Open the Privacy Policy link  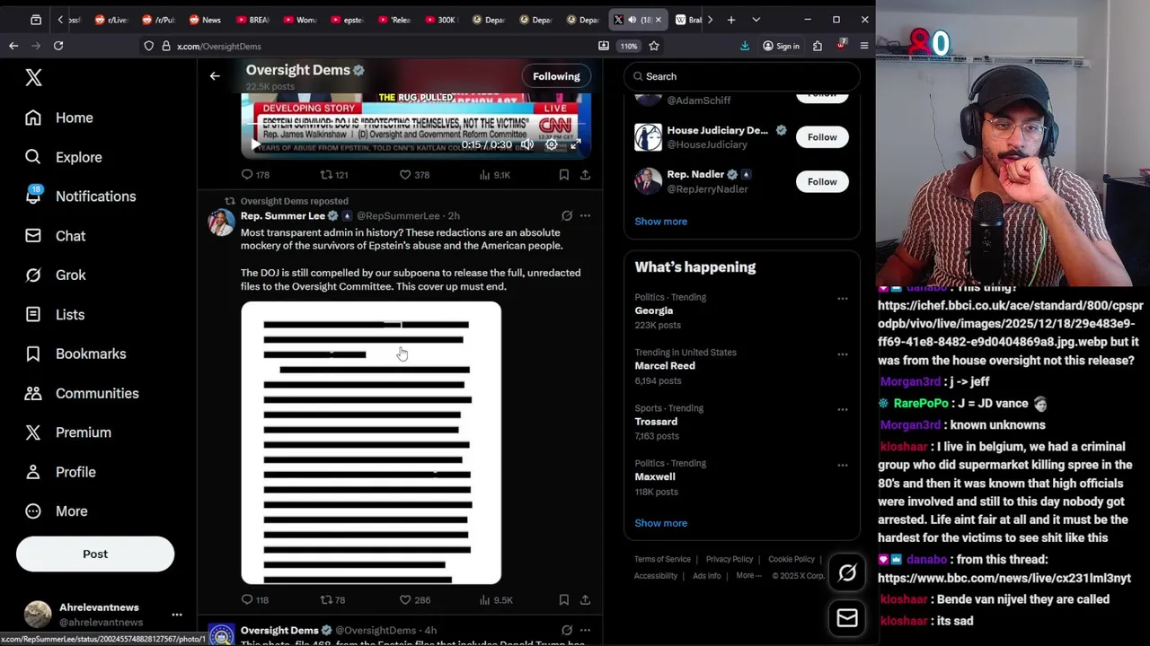click(730, 560)
